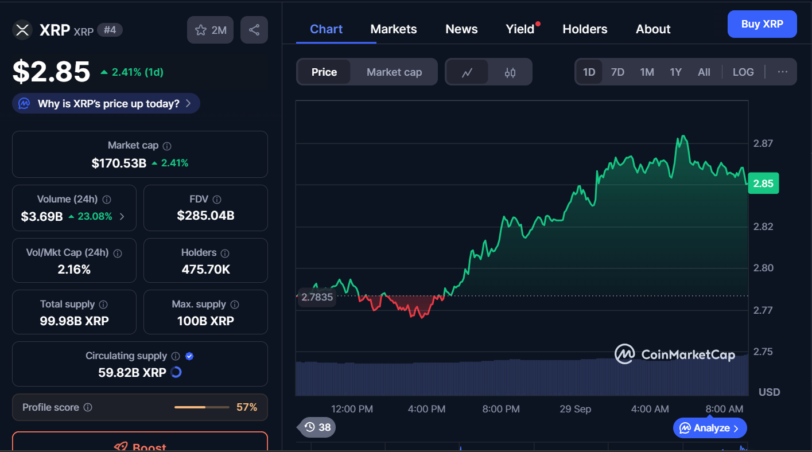Select the 1Y time range
This screenshot has height=452, width=812.
(x=675, y=72)
